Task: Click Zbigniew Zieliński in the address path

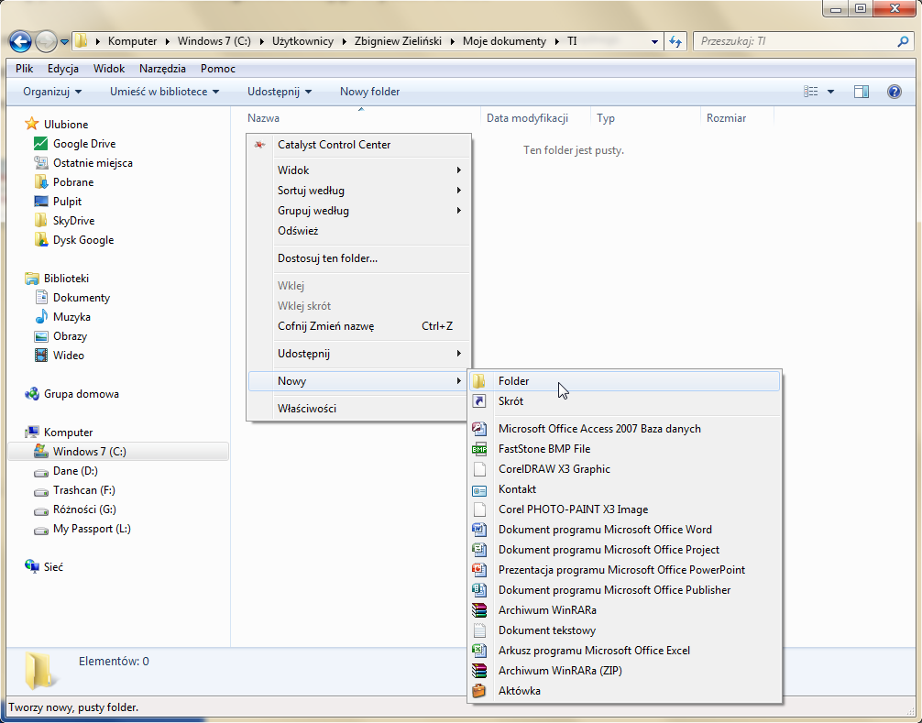Action: [398, 41]
